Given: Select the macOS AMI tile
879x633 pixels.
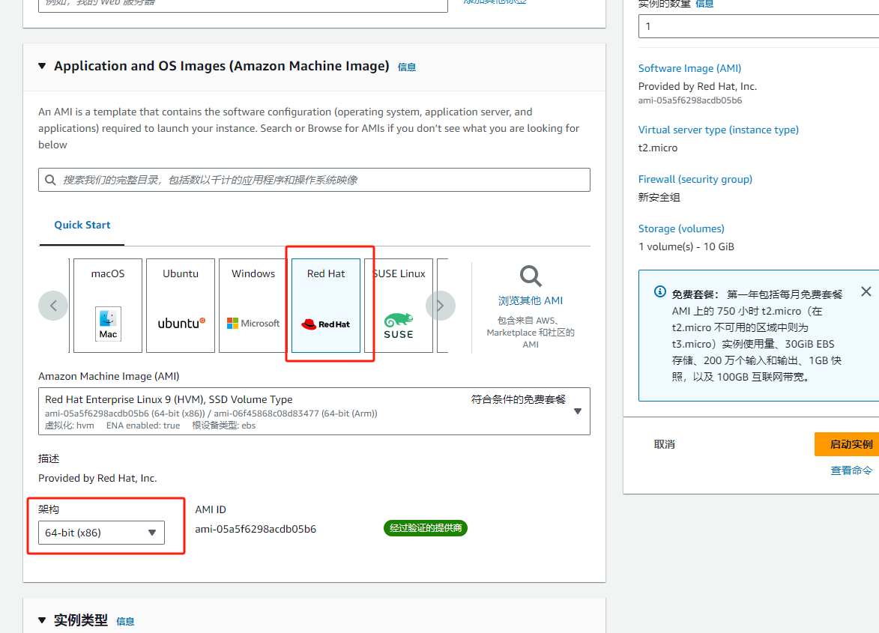Looking at the screenshot, I should tap(108, 306).
